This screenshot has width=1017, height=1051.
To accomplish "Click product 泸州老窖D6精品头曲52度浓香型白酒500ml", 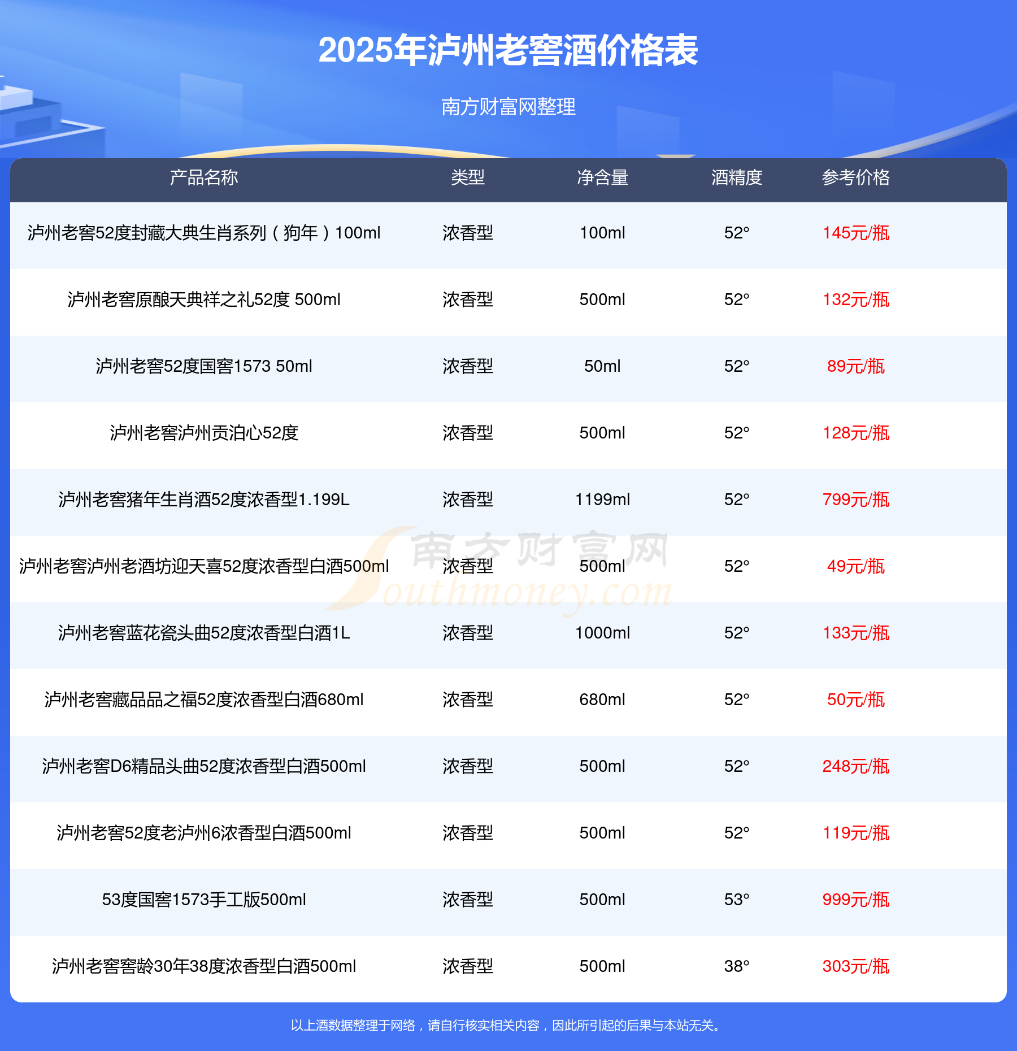I will tap(204, 766).
